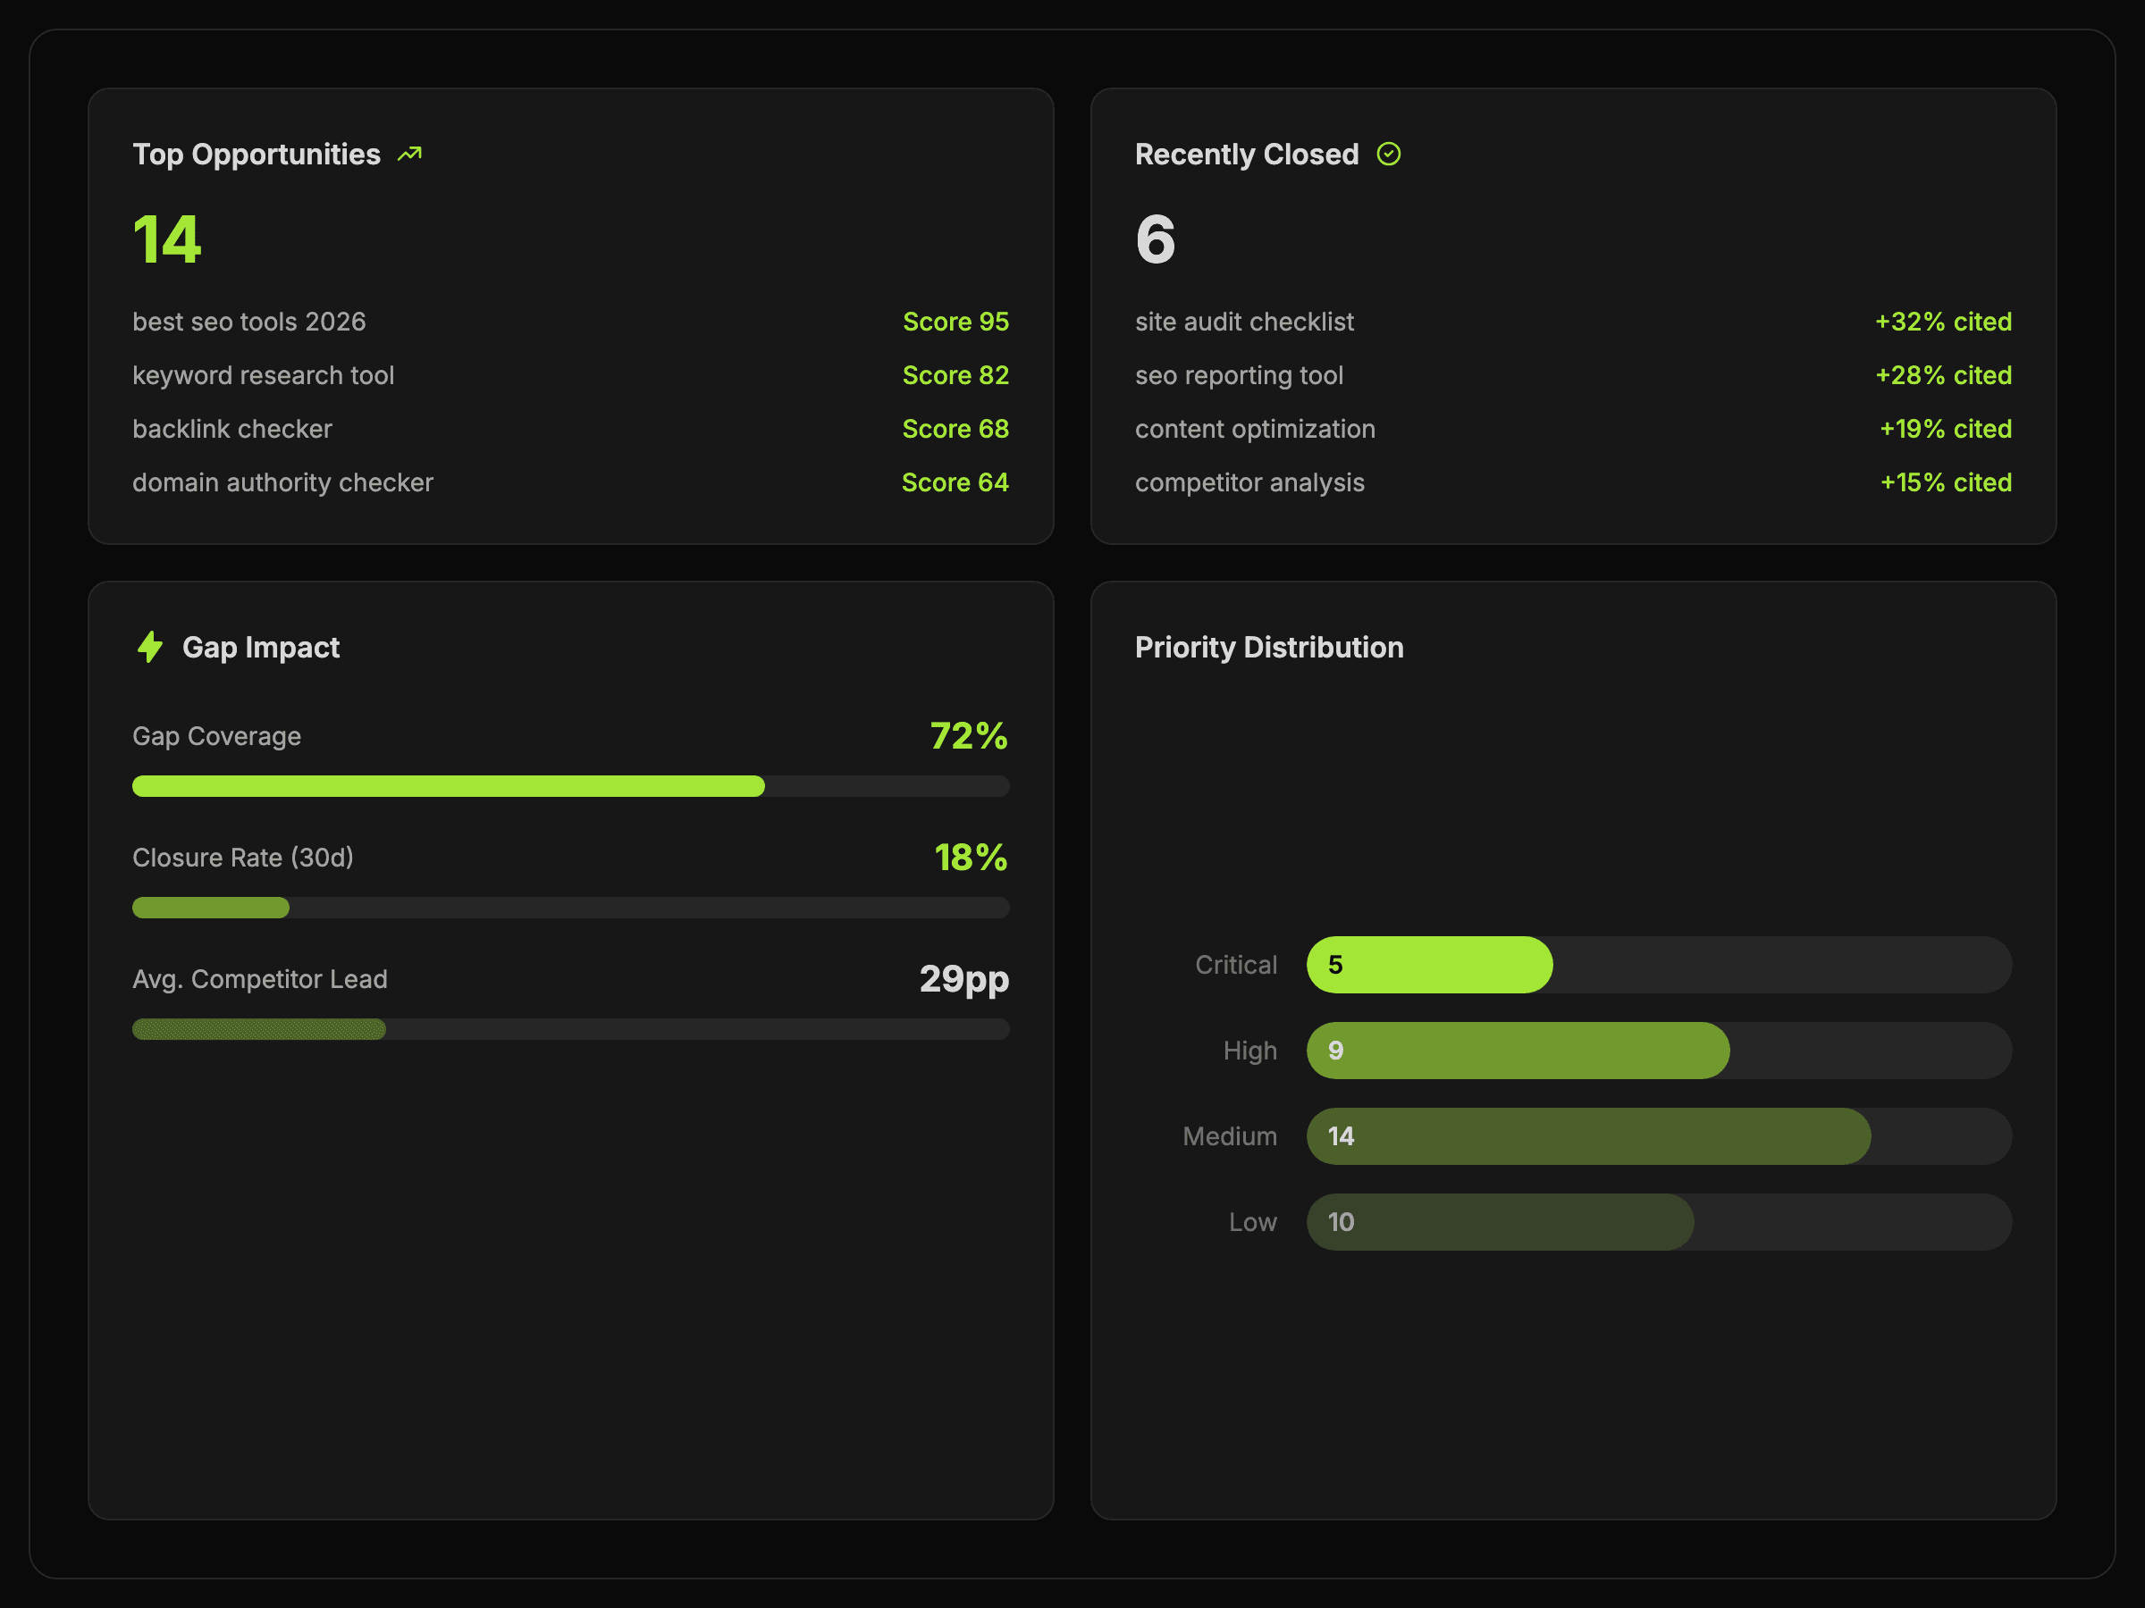Image resolution: width=2145 pixels, height=1608 pixels.
Task: Select the 'seo reporting tool' closed item
Action: click(1239, 375)
